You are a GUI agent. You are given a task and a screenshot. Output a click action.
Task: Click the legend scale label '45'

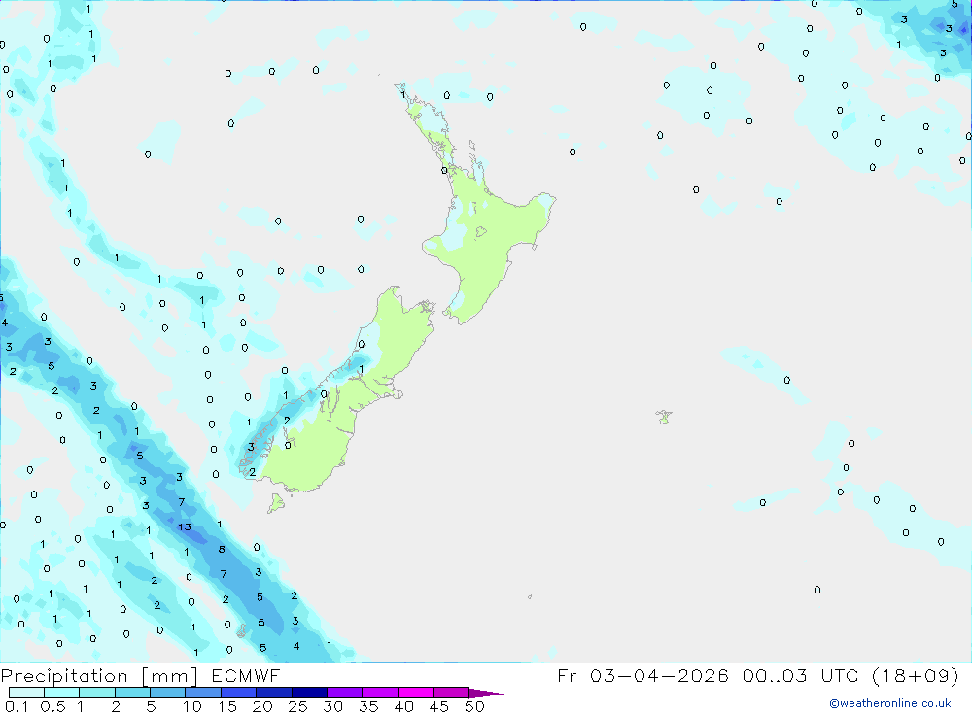(439, 706)
